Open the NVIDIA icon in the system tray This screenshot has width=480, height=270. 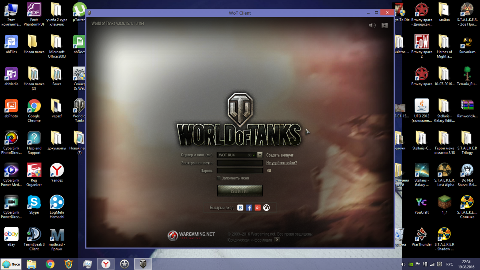click(x=410, y=264)
